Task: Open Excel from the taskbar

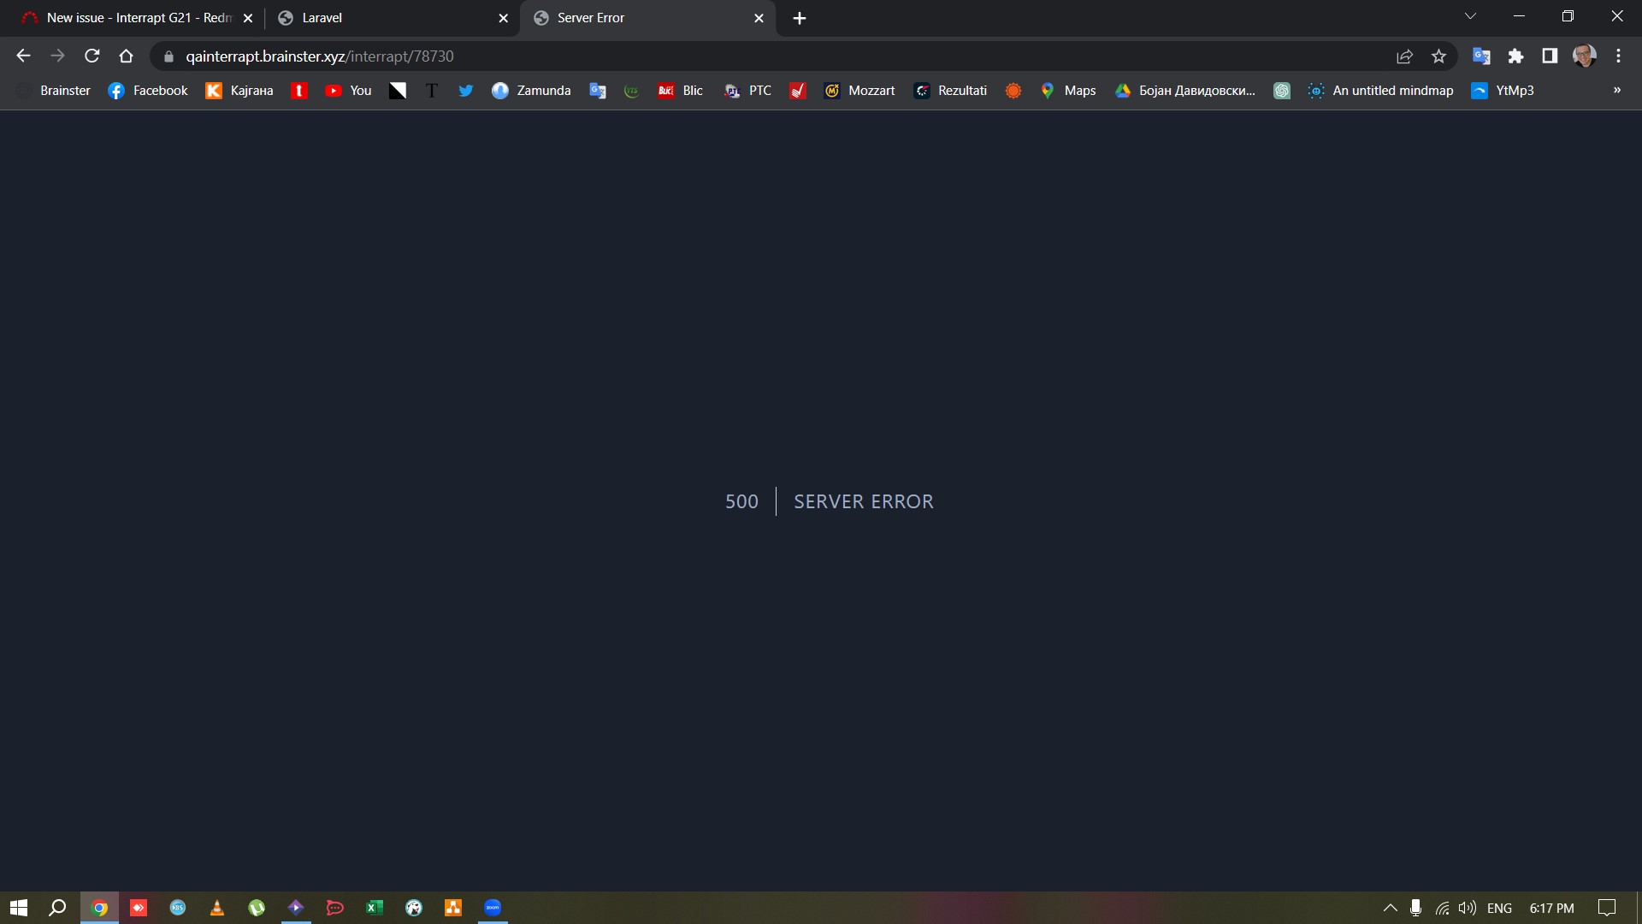Action: click(375, 908)
